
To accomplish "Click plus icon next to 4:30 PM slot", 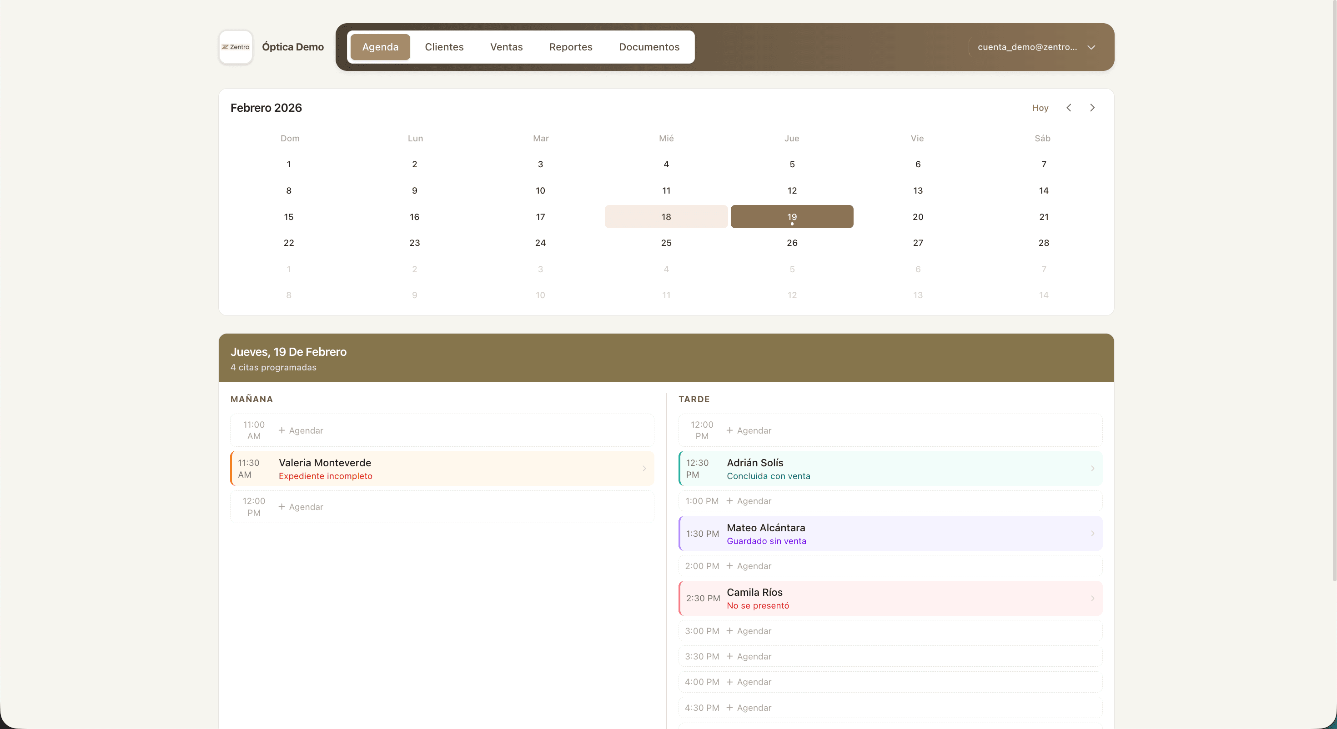I will pos(729,707).
